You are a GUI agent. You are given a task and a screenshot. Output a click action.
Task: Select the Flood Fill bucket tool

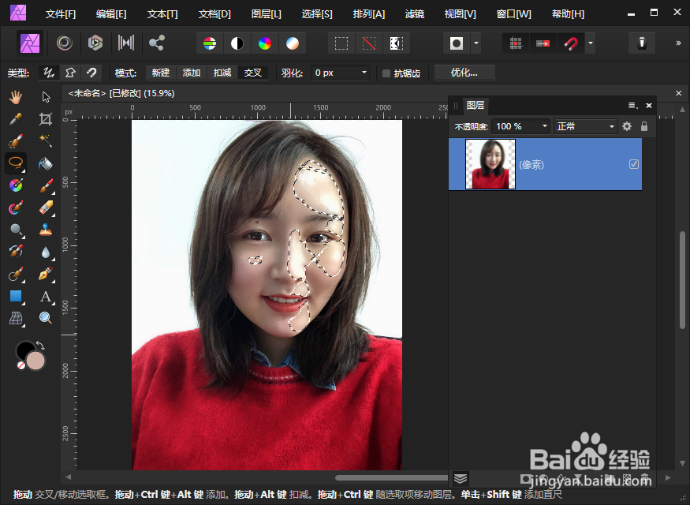(45, 163)
